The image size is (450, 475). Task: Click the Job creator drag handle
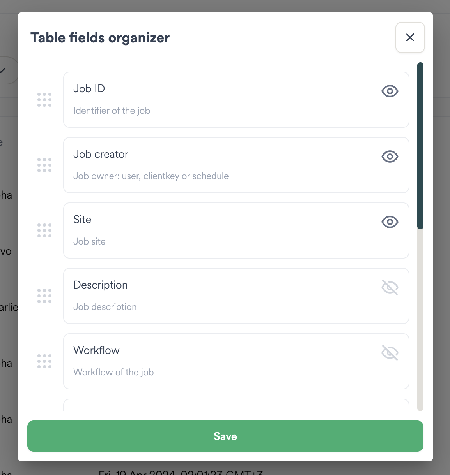pyautogui.click(x=44, y=165)
